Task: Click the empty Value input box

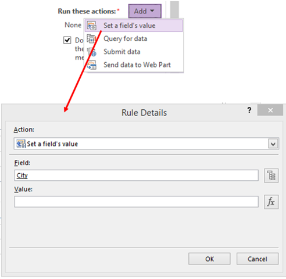Action: click(136, 202)
